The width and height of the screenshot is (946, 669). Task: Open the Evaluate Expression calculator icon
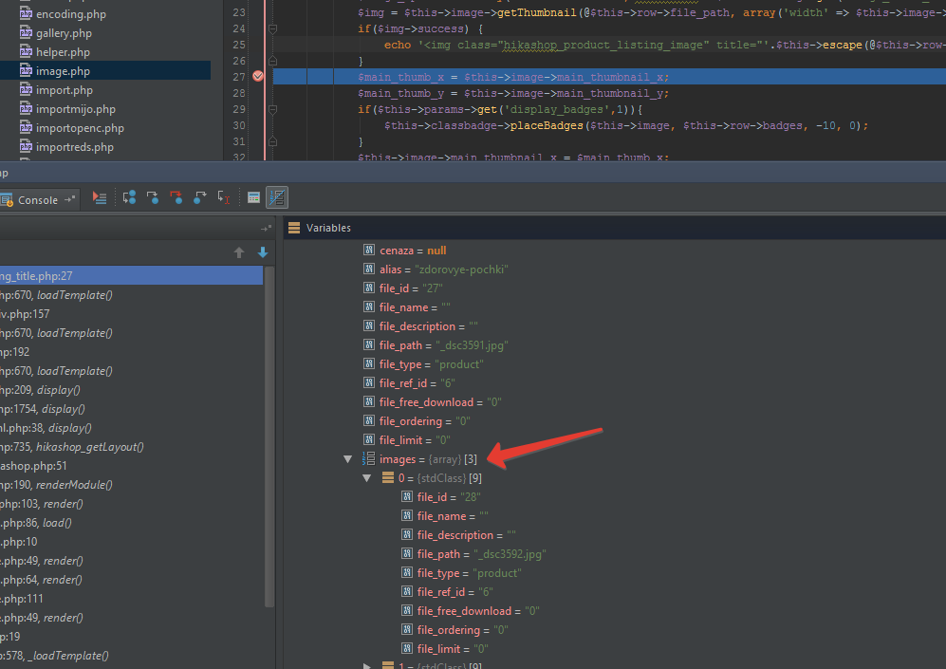(253, 197)
